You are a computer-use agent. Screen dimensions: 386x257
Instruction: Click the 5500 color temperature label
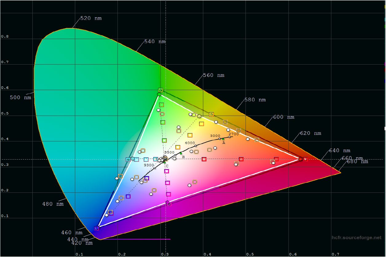click(169, 152)
